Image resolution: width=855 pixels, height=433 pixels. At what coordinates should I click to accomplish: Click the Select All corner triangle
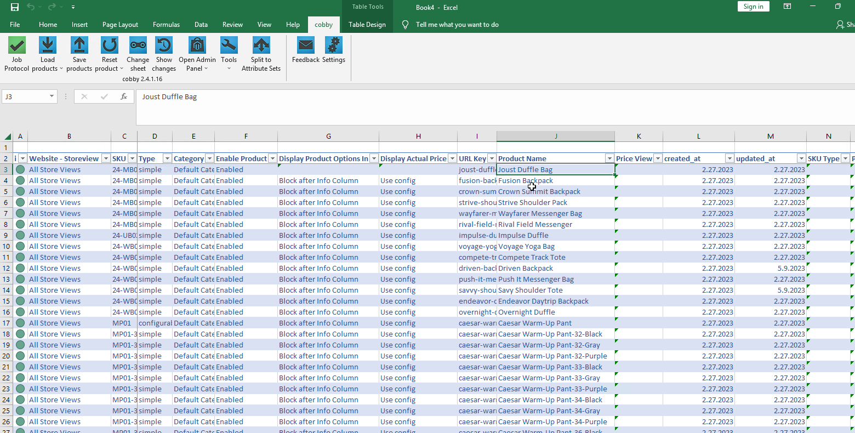(8, 136)
